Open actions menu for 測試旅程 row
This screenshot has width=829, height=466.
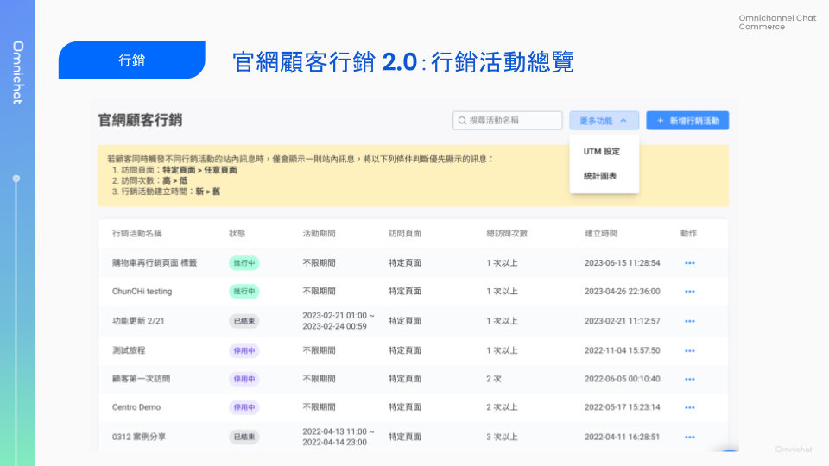[689, 351]
